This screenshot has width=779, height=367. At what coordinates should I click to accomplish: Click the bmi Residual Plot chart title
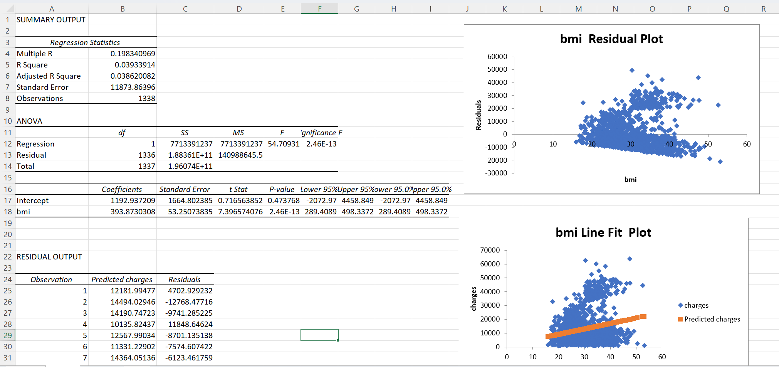(611, 39)
